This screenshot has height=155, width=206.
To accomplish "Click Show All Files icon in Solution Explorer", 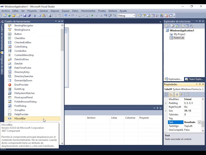I will tap(173, 26).
